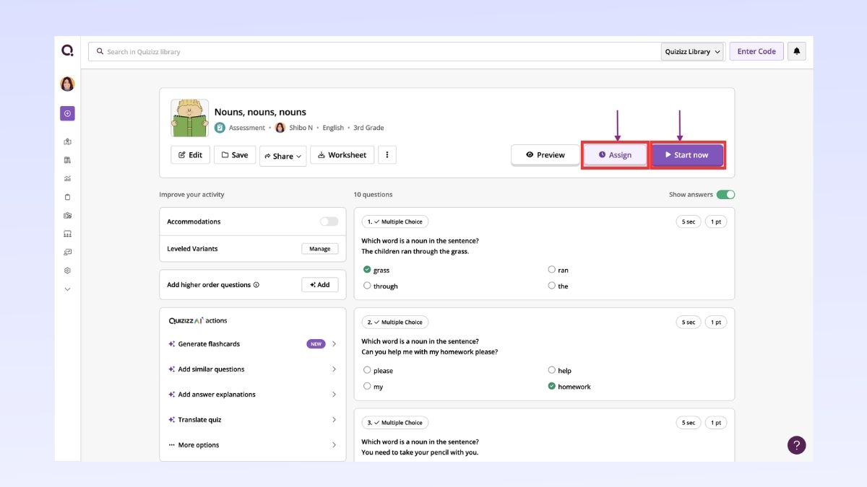Click the search magnifier icon

(x=100, y=52)
